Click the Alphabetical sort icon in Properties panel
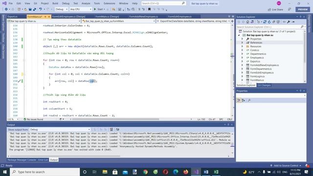The width and height of the screenshot is (313, 176). [x=244, y=100]
